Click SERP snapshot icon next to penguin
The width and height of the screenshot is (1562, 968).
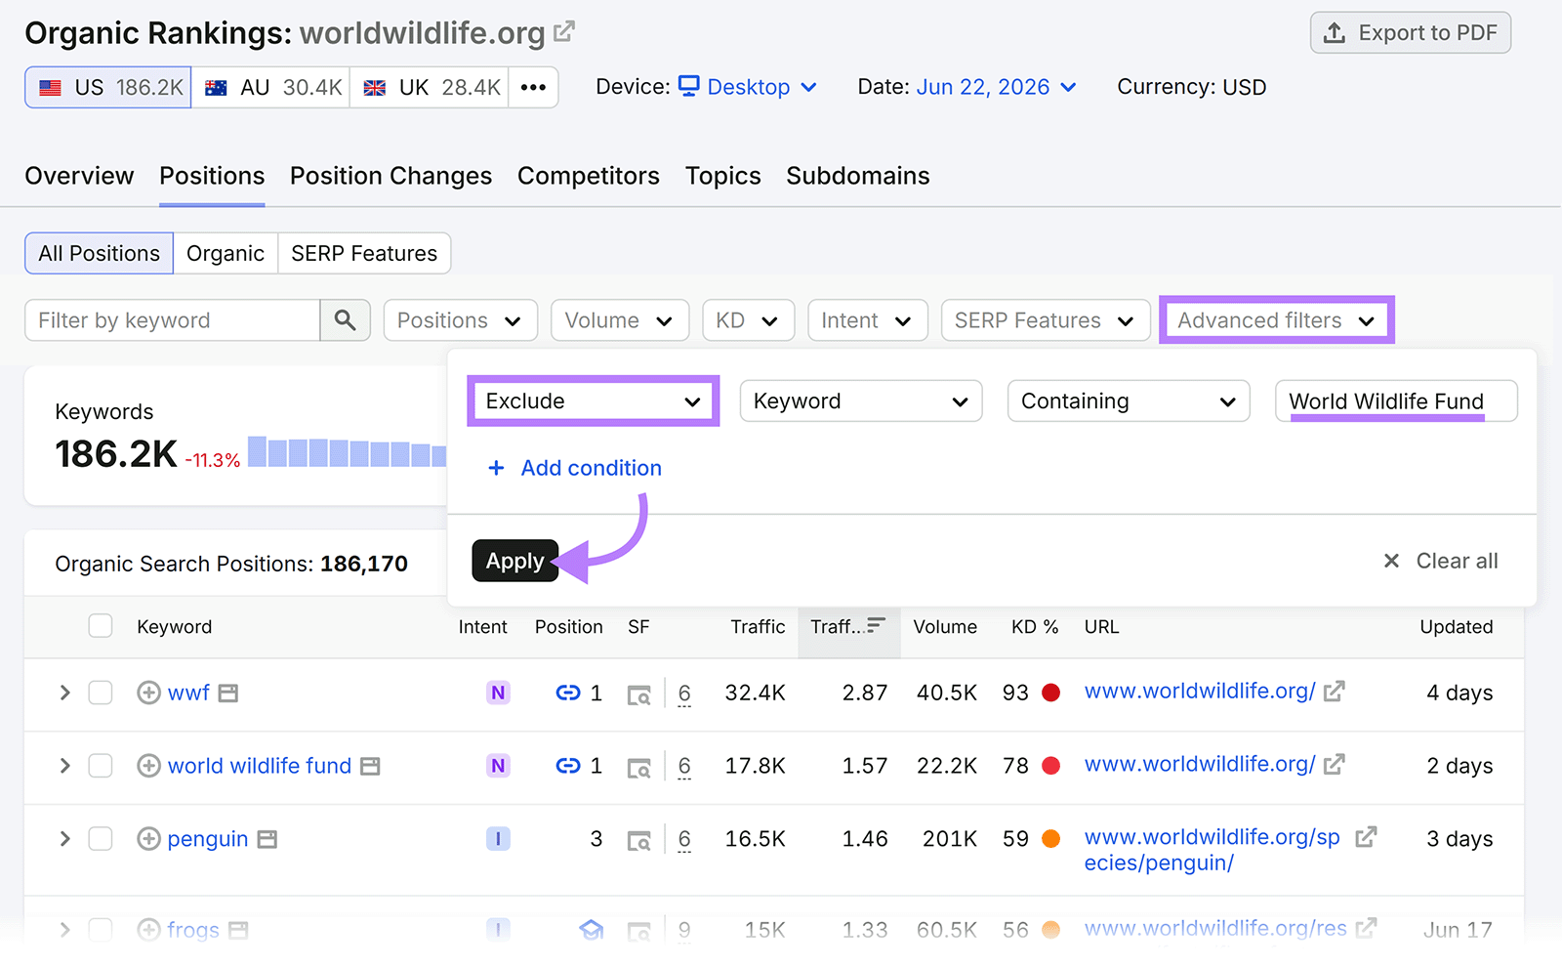[267, 840]
